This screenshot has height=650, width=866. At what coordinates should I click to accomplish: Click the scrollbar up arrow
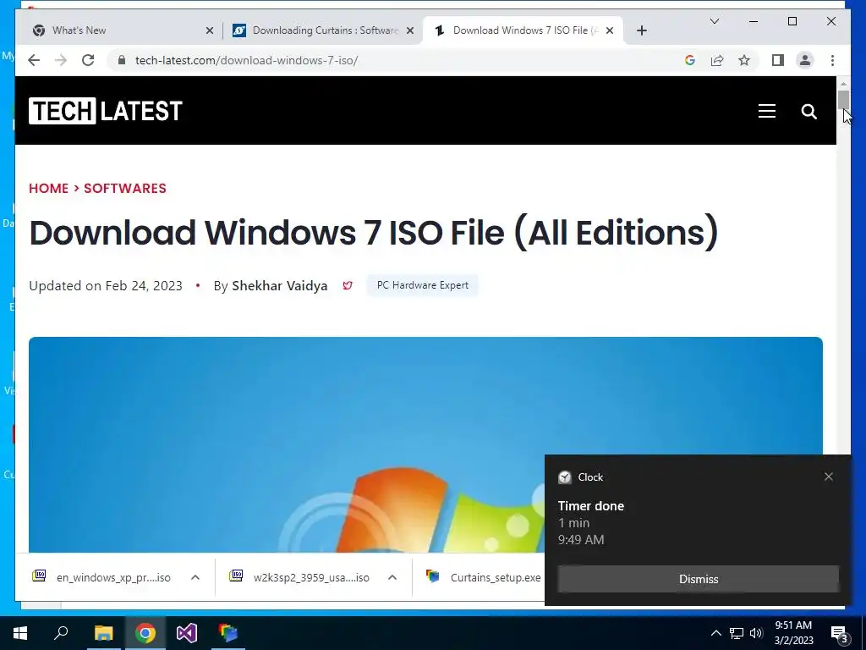coord(843,84)
